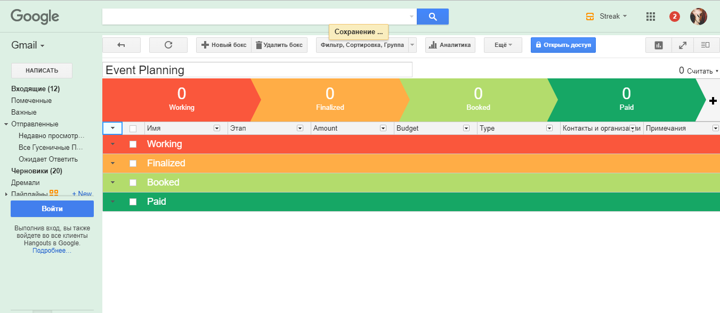Check the Finalized group checkbox

coord(133,163)
